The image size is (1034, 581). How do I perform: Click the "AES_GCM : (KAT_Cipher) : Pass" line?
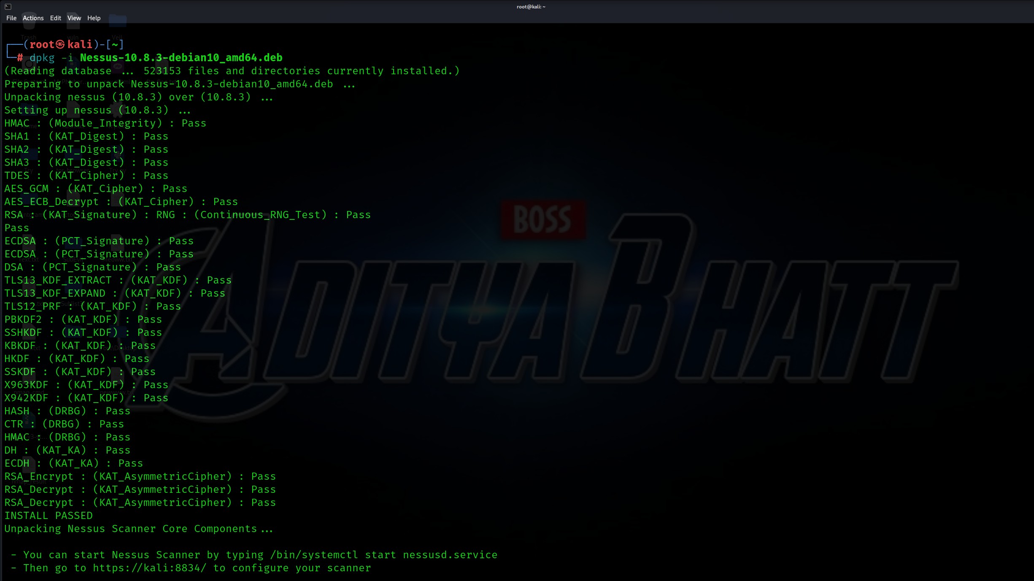(96, 189)
